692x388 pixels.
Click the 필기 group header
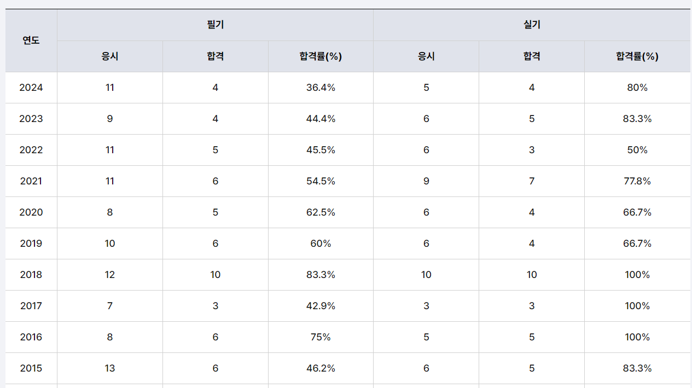click(215, 25)
